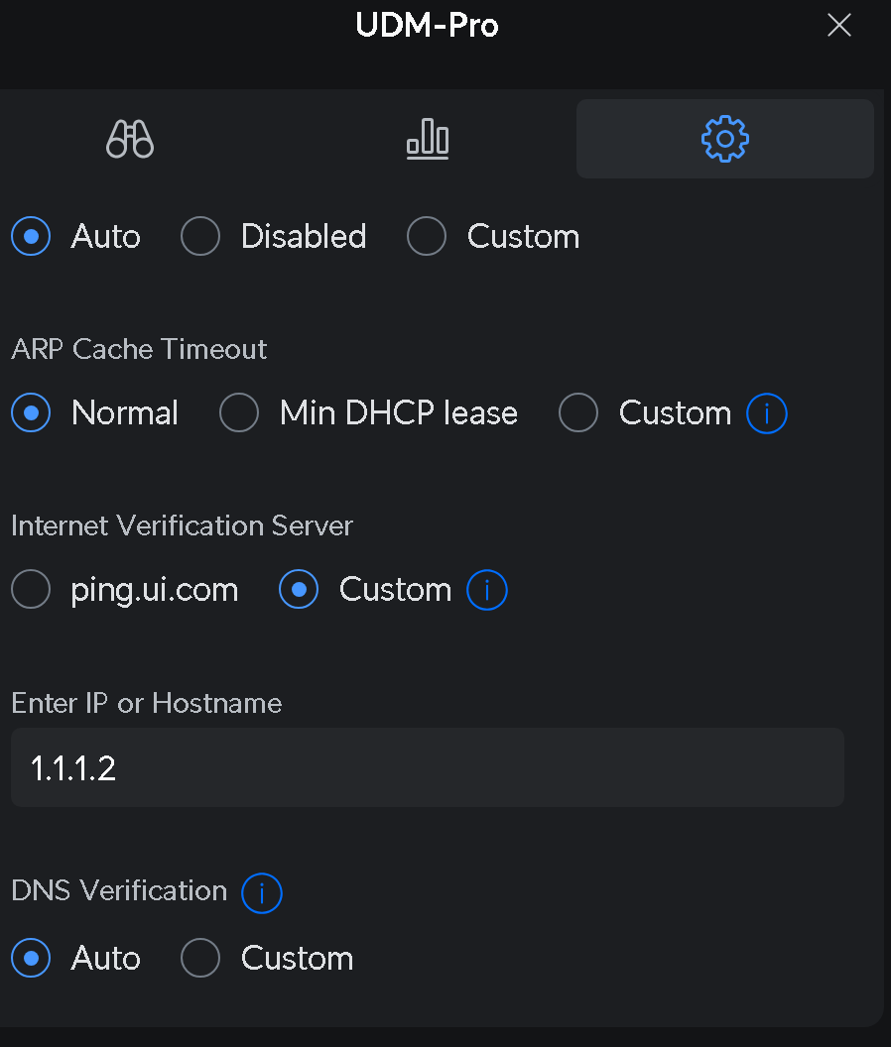The image size is (891, 1047).
Task: Click info icon beside ARP Cache Custom
Action: point(767,413)
